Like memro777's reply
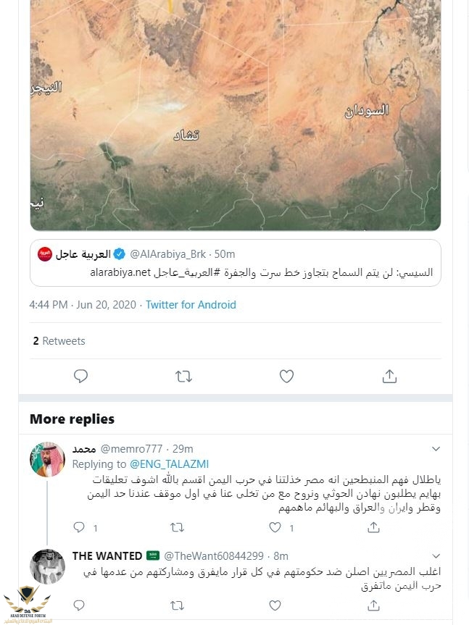Viewport: 469px width, 625px height. tap(275, 527)
